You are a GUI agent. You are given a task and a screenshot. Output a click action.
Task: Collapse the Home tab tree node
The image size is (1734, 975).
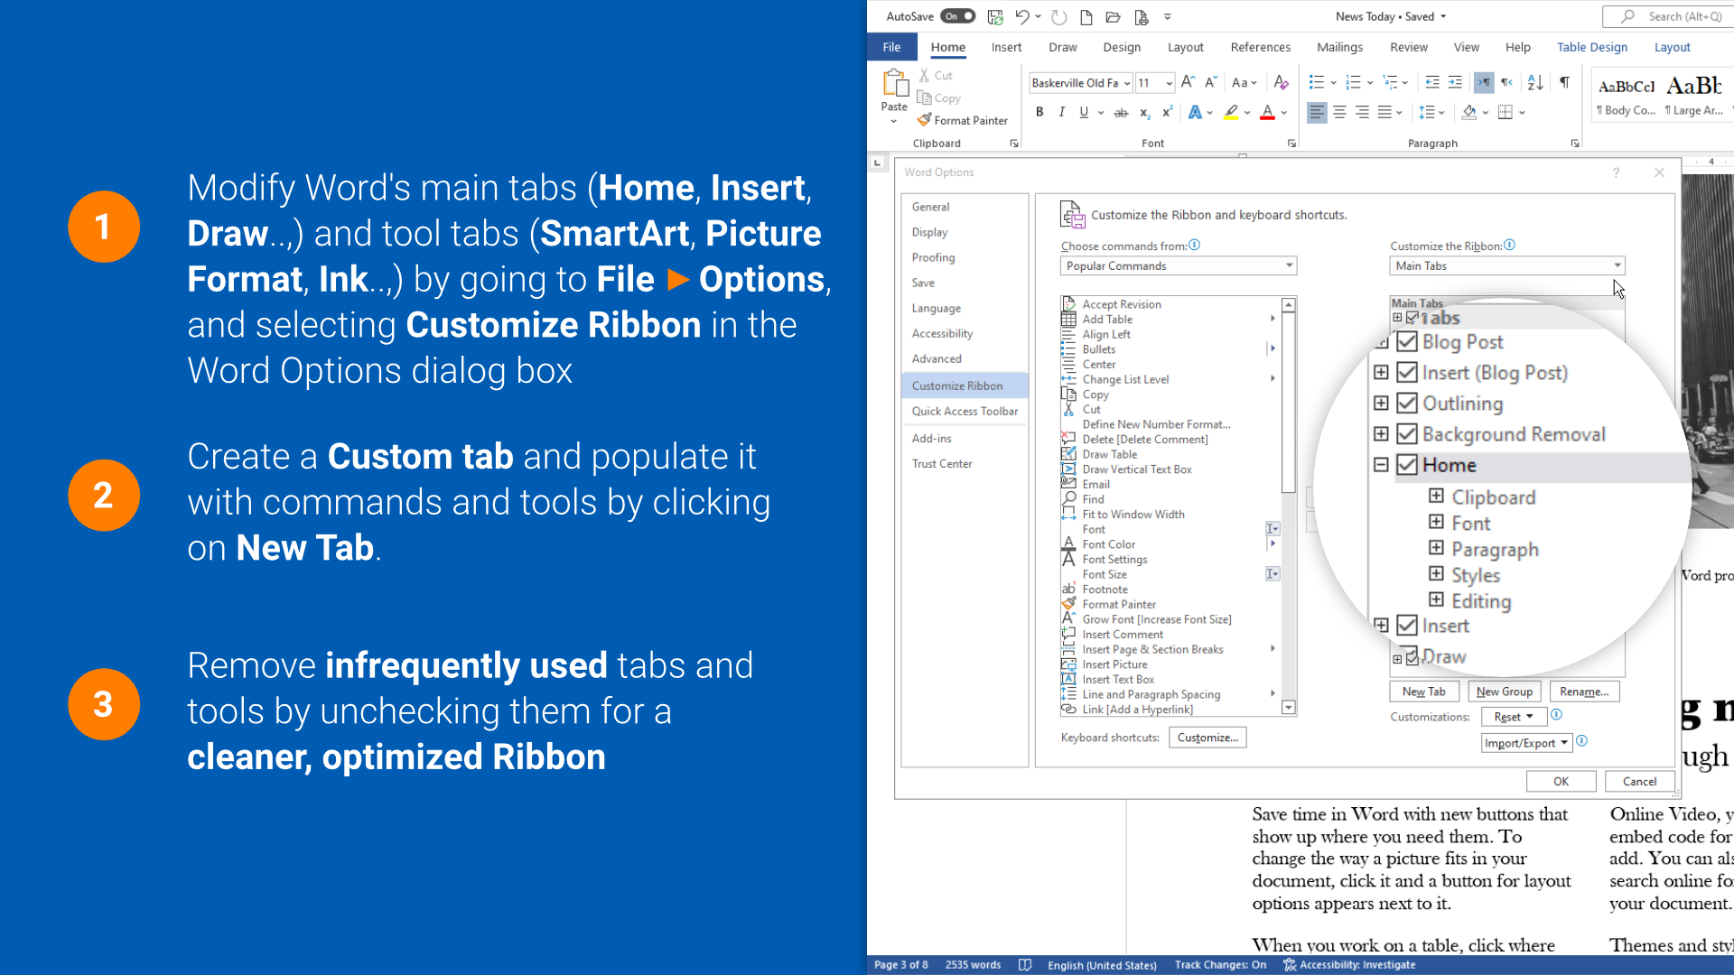click(1381, 465)
